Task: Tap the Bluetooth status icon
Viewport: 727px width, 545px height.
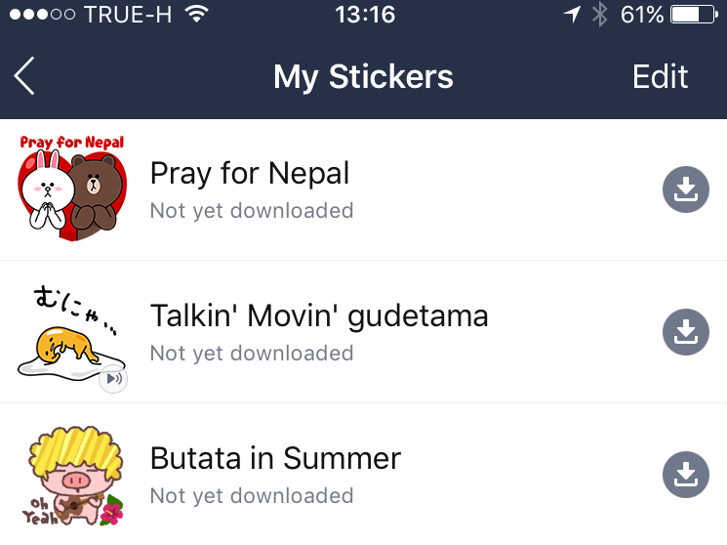Action: click(599, 15)
